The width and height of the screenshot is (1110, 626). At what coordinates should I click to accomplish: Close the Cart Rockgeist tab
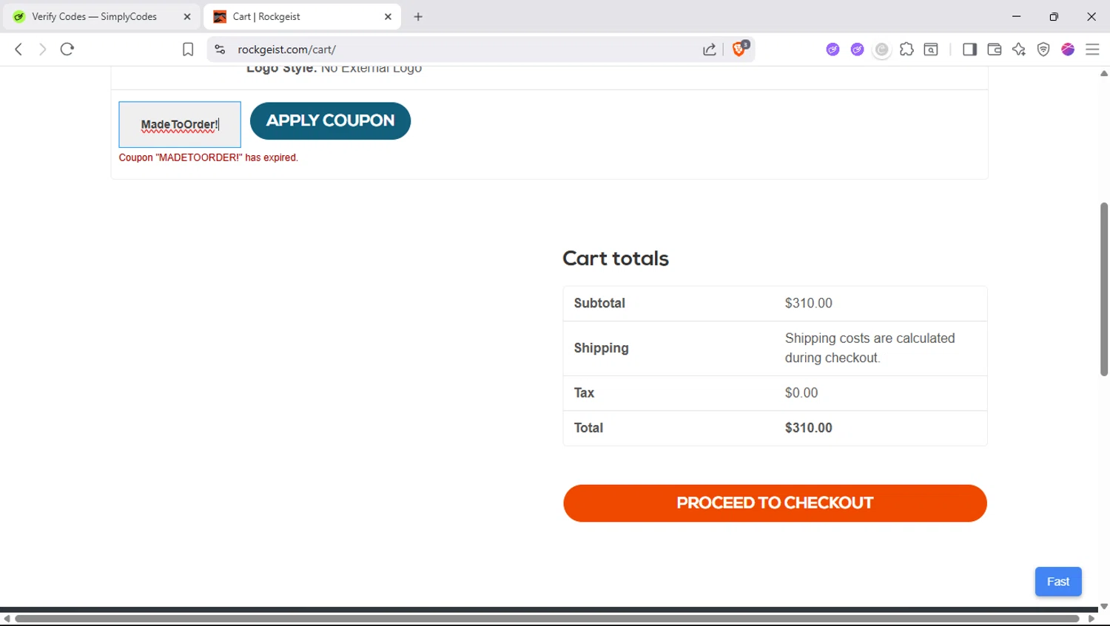[x=388, y=16]
